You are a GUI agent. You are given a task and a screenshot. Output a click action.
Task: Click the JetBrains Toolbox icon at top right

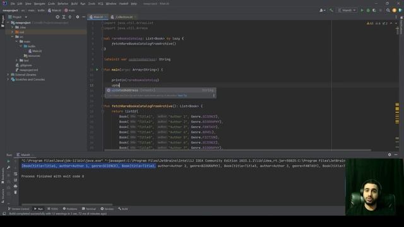click(x=400, y=10)
